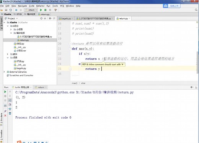Collapse the folder containing return.py
The image size is (199, 143).
(11, 33)
